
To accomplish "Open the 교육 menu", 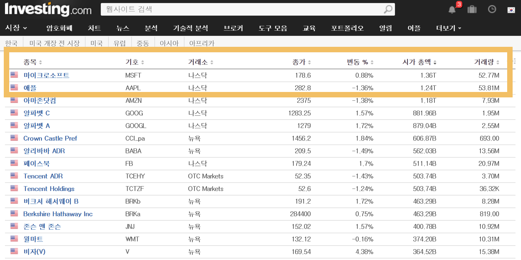I will coord(309,28).
